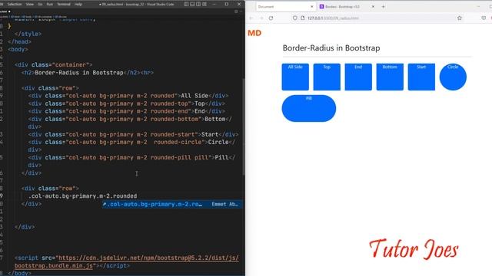Go back in browser history
This screenshot has width=492, height=276.
(x=251, y=18)
